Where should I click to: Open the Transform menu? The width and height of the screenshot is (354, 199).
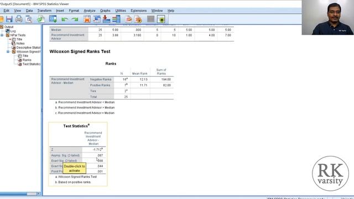(x=44, y=11)
